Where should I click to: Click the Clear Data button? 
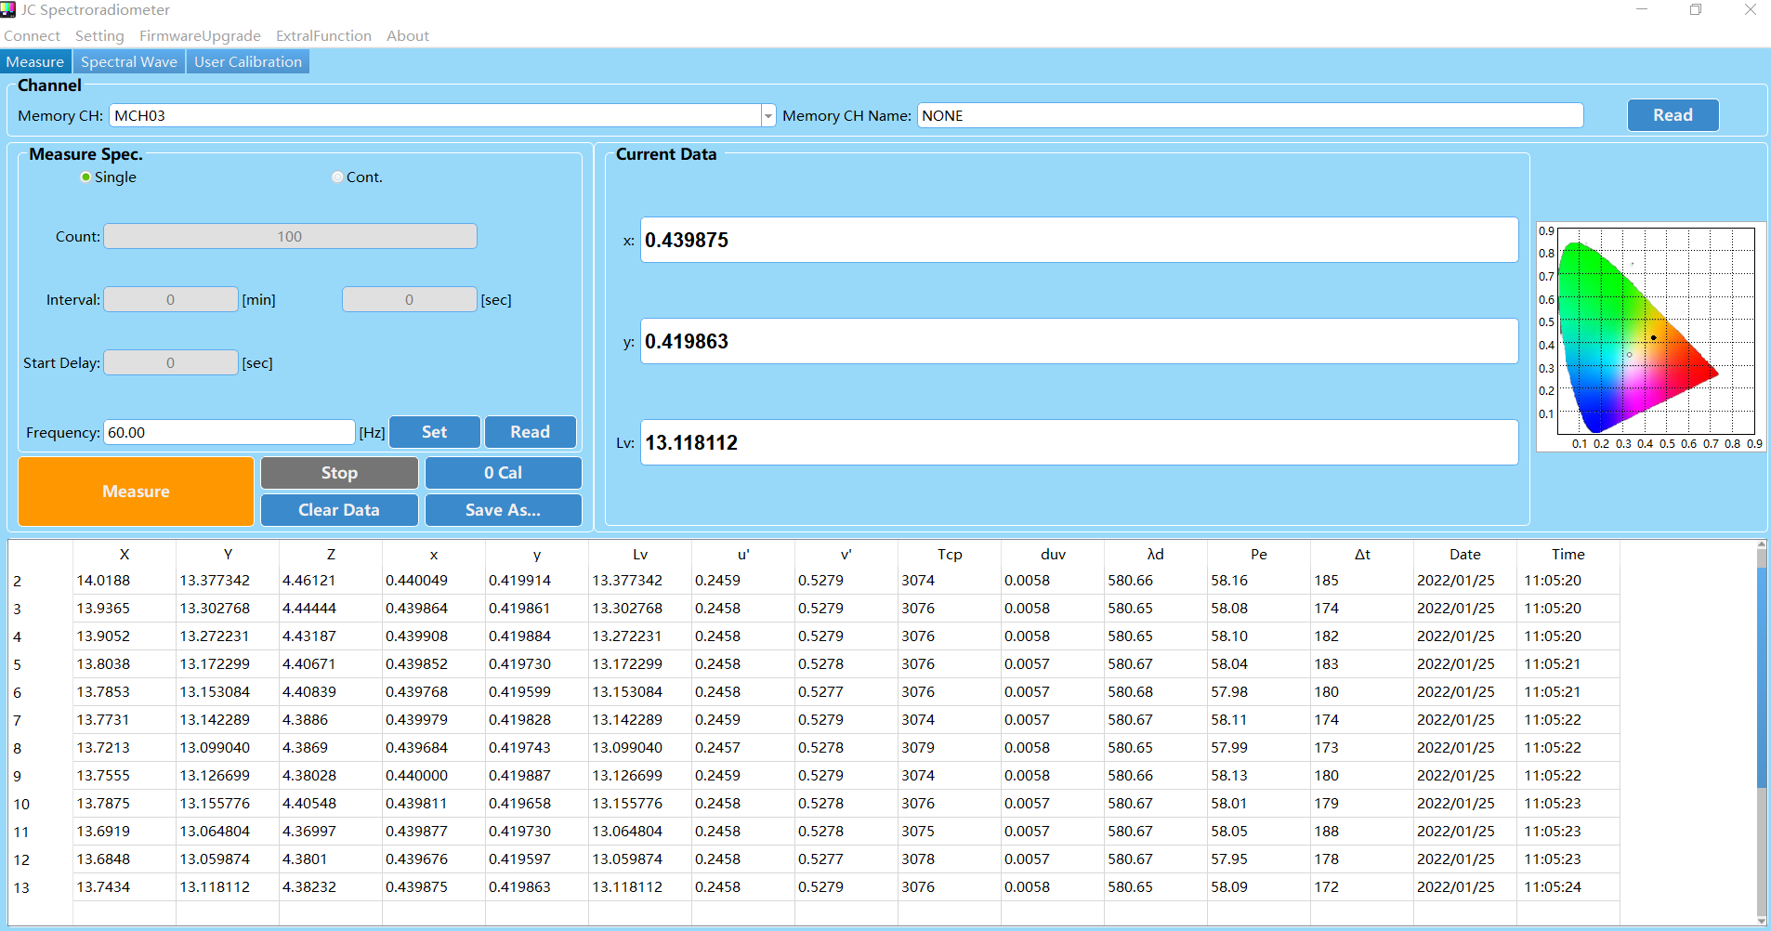[339, 510]
